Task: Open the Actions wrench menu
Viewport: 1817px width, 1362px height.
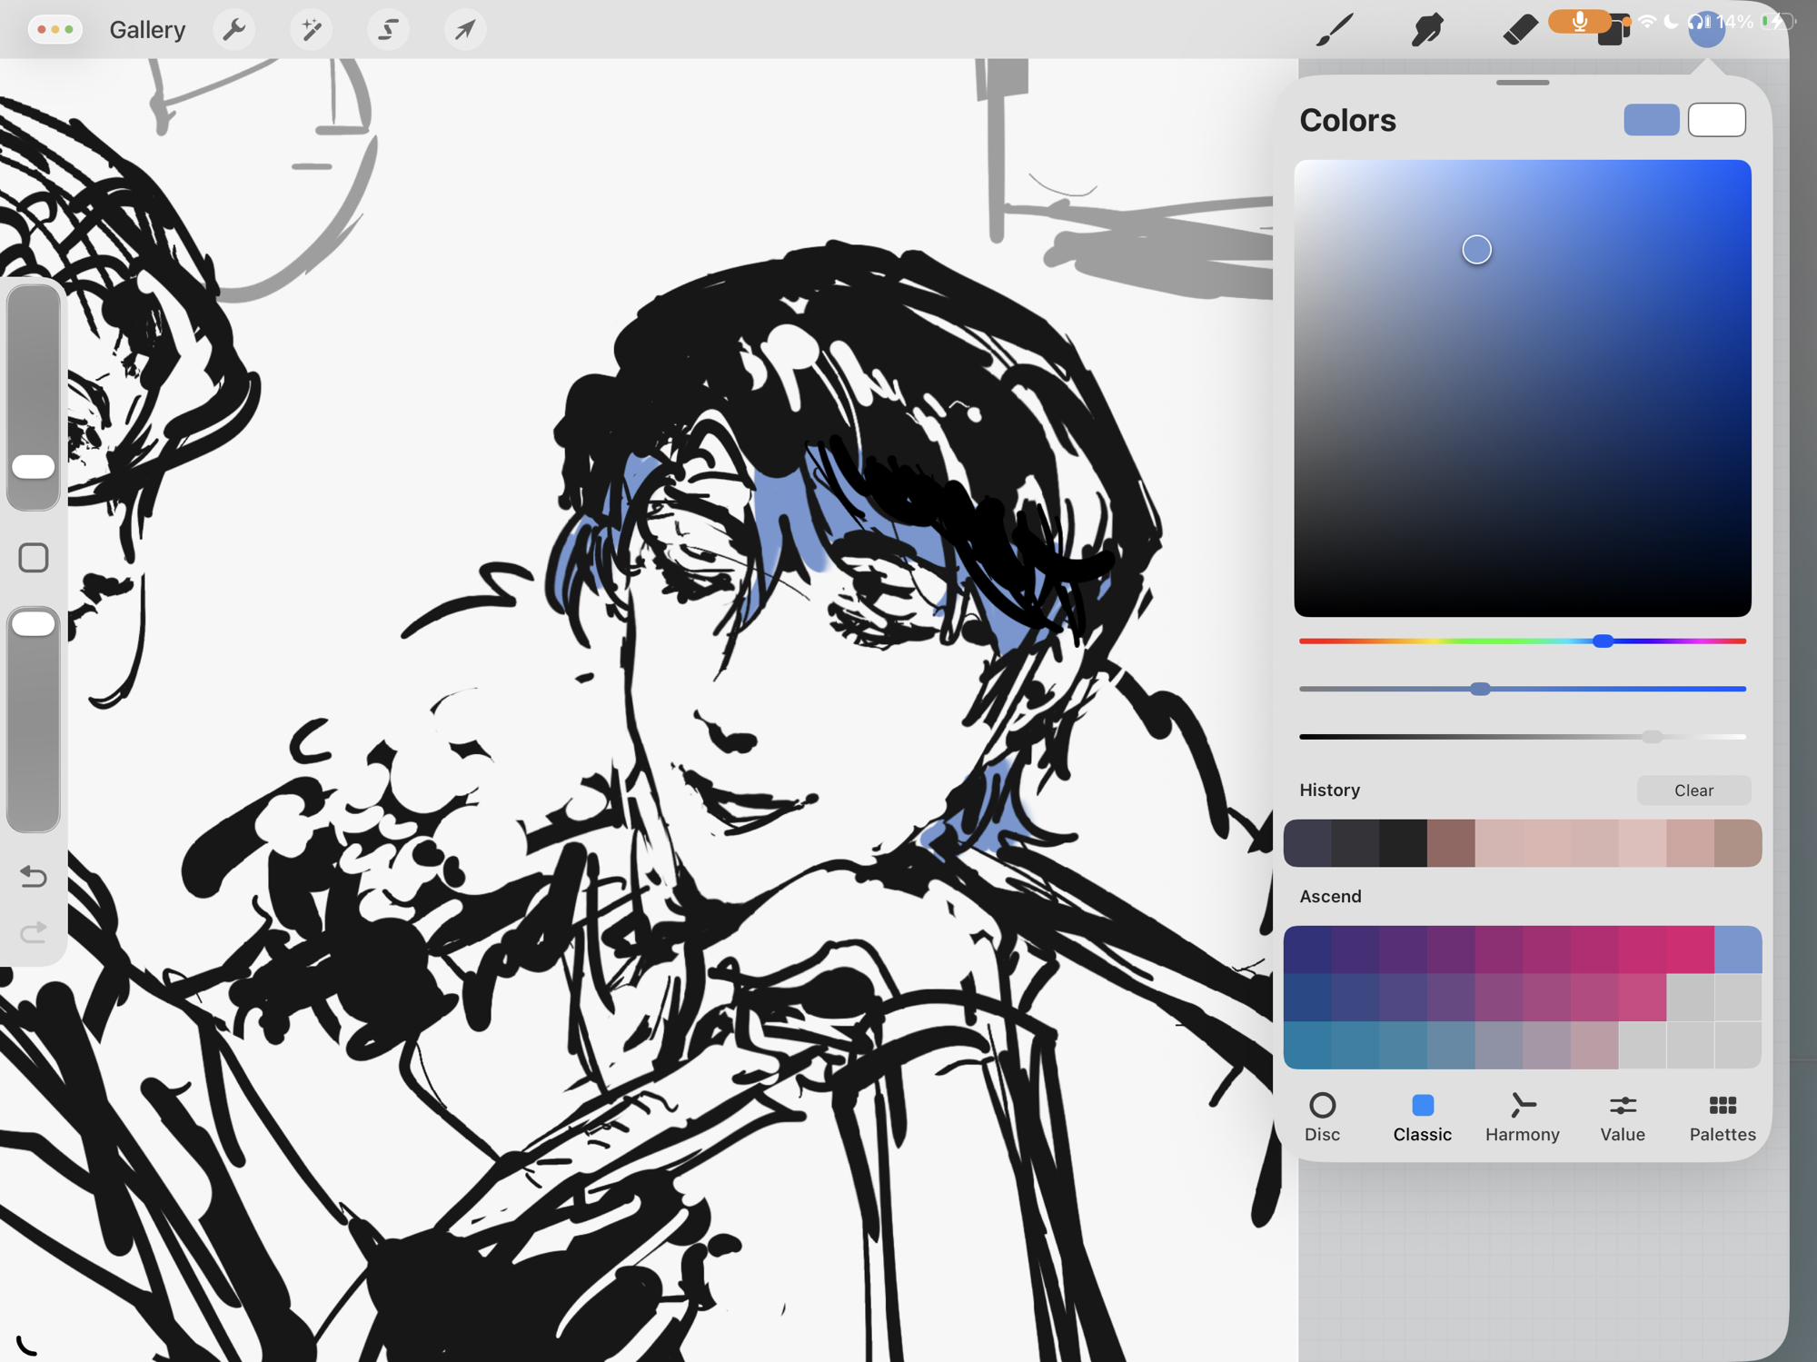Action: (234, 30)
